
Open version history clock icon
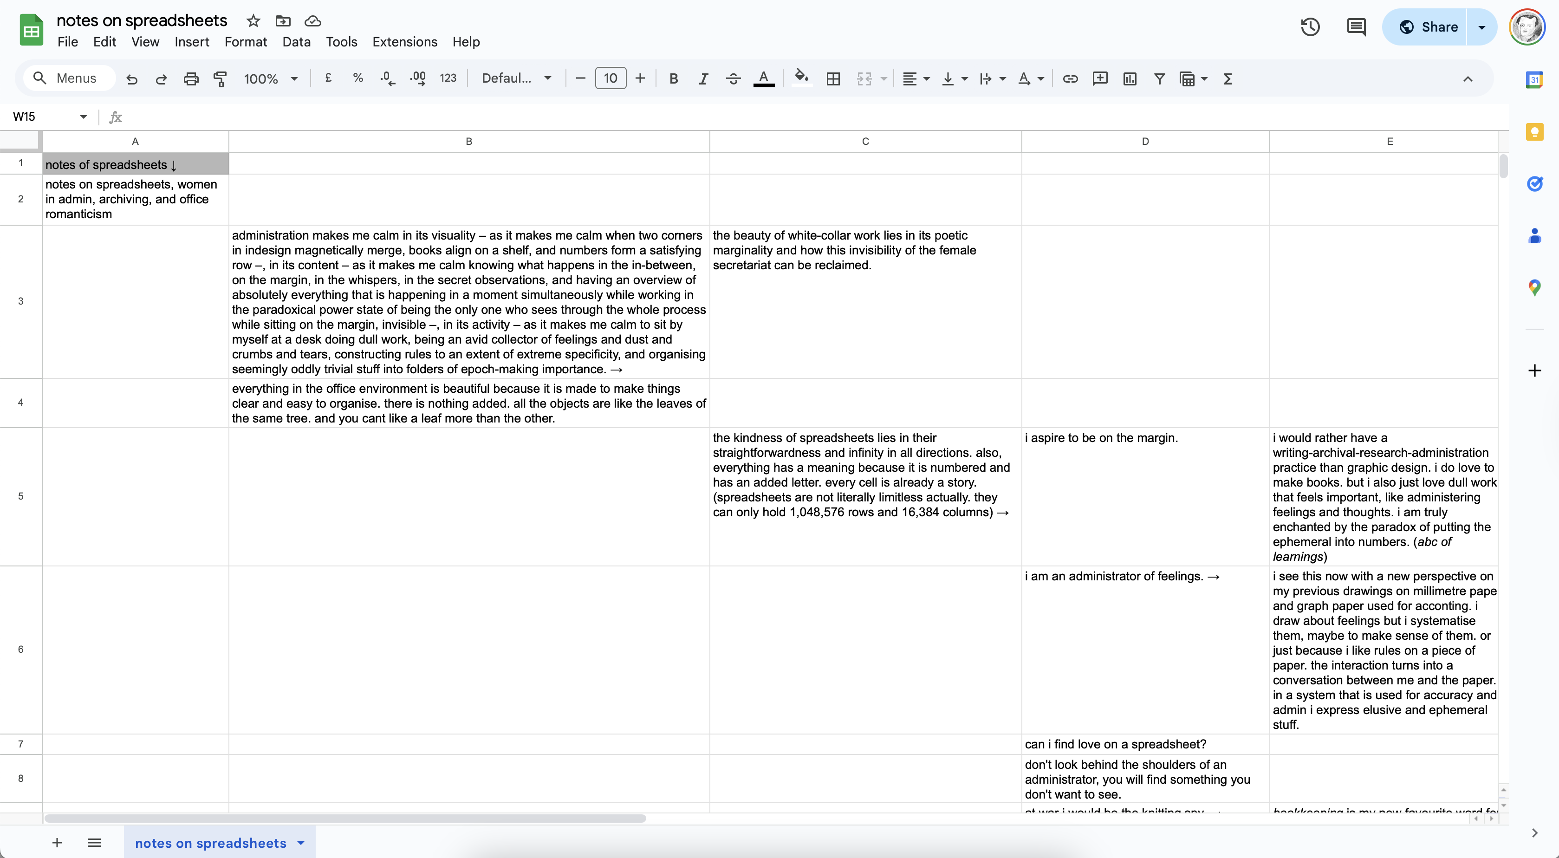click(1310, 27)
